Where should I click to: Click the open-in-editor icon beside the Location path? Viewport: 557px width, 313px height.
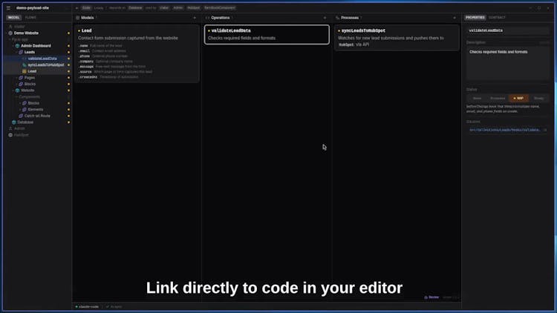545,130
